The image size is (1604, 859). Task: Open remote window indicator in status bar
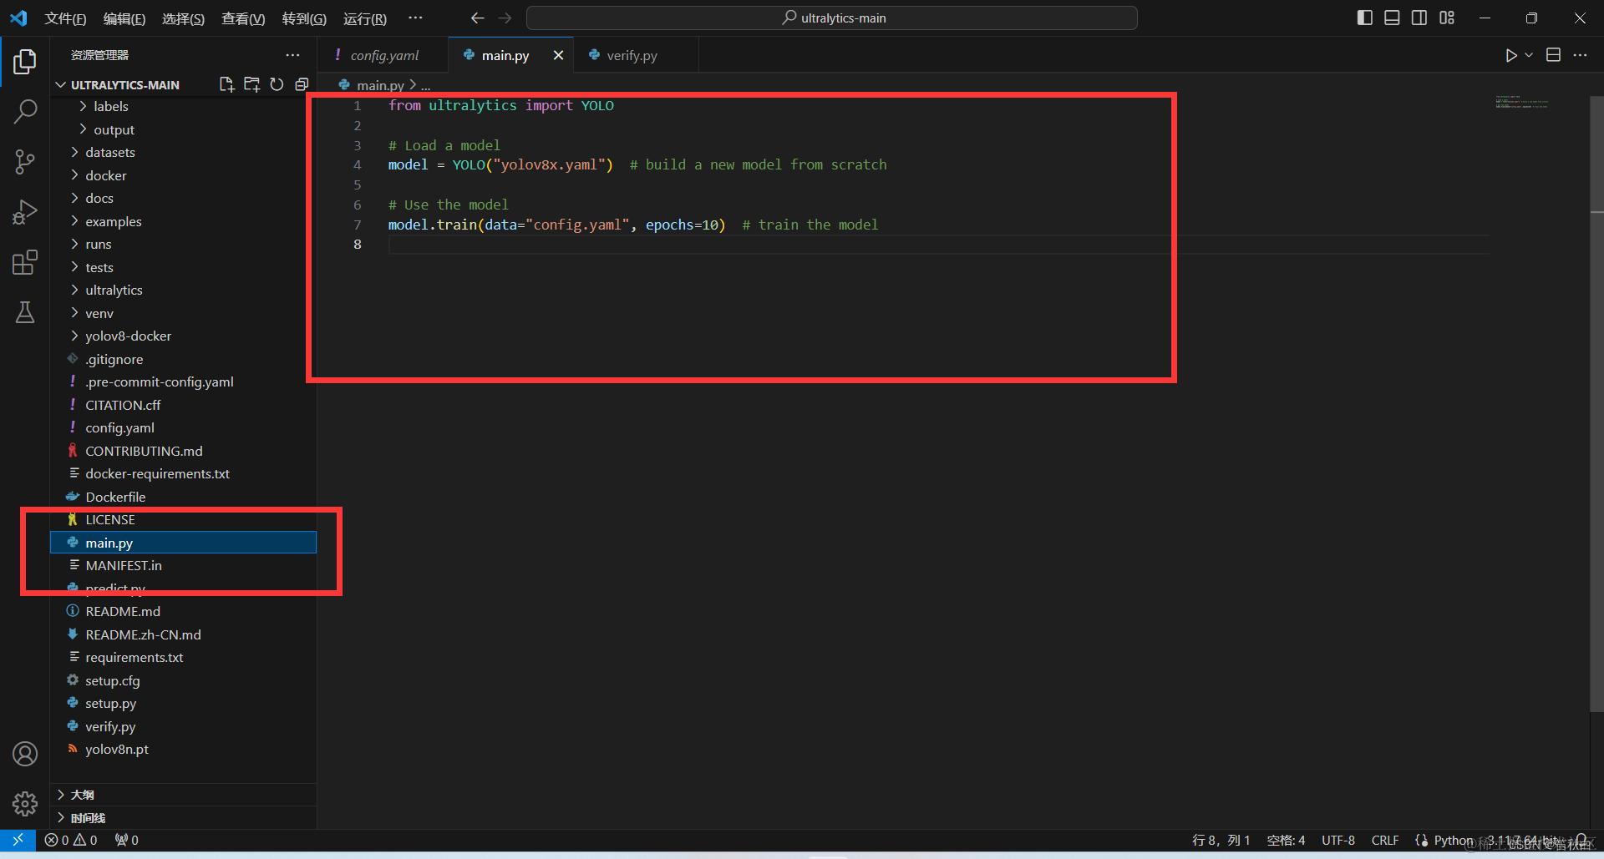[x=18, y=840]
